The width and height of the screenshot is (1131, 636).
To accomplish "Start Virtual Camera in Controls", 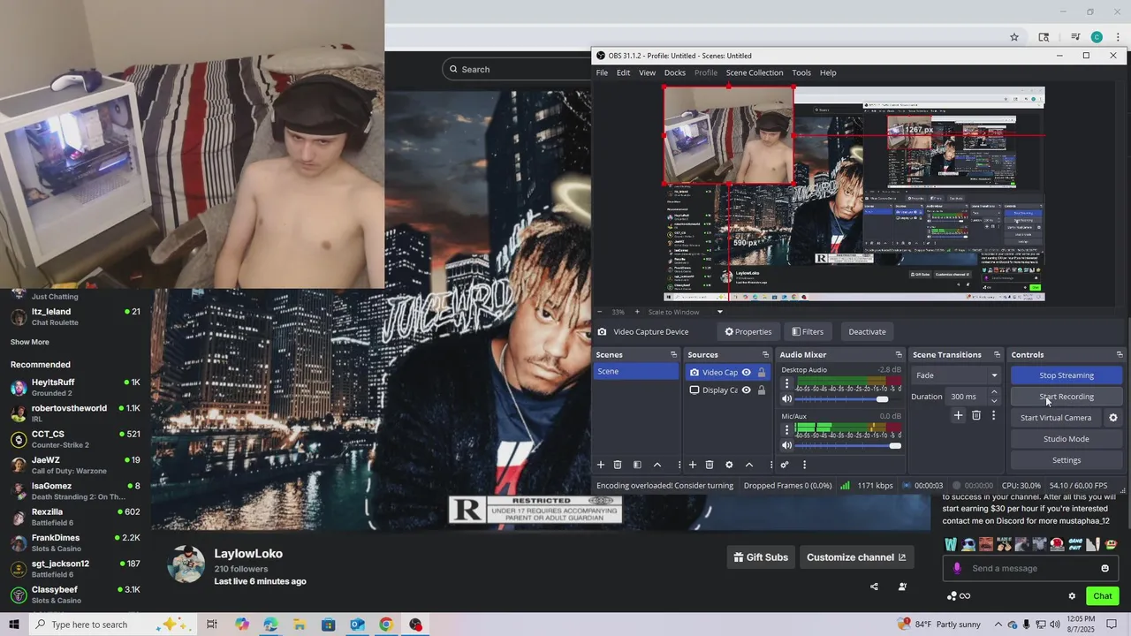I will (1056, 418).
